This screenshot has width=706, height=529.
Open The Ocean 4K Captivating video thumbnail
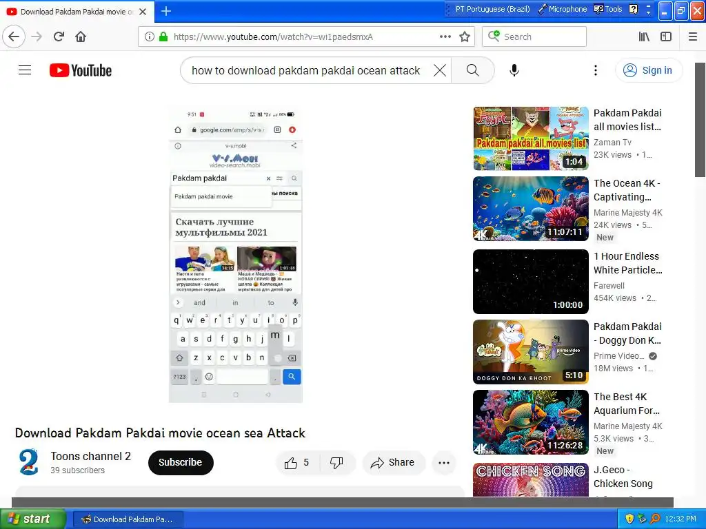[x=531, y=209]
